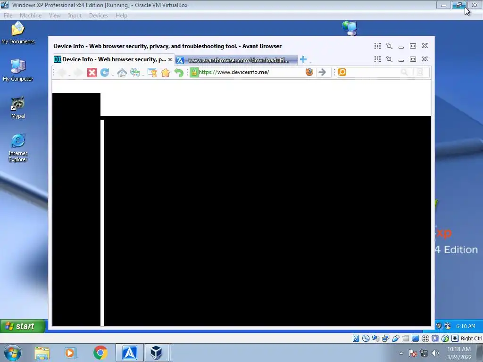
Task: Click the host volume speaker icon
Action: point(435,353)
